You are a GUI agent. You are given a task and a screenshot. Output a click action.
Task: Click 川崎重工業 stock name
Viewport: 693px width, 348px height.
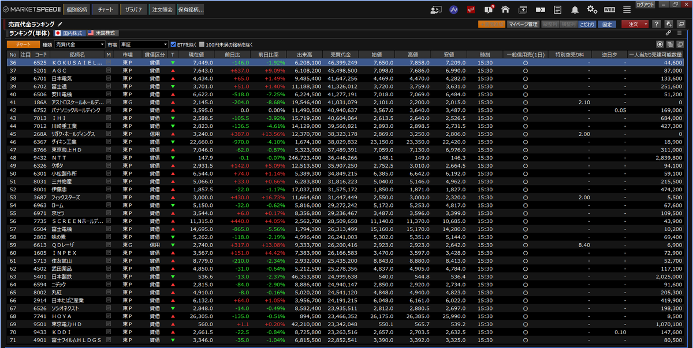[x=65, y=126]
